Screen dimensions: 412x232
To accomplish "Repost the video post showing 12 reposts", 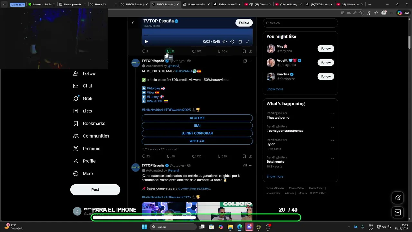I will tap(170, 51).
